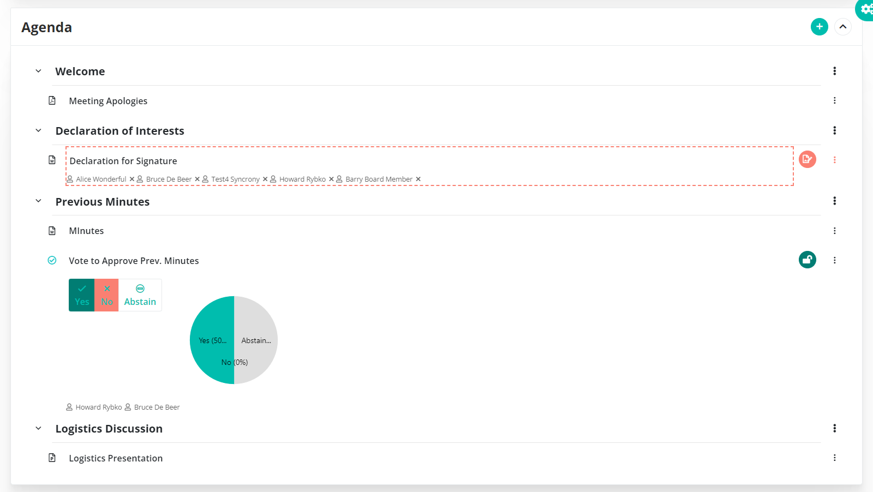This screenshot has height=492, width=873.
Task: Click the No (0%) chart label
Action: point(235,362)
